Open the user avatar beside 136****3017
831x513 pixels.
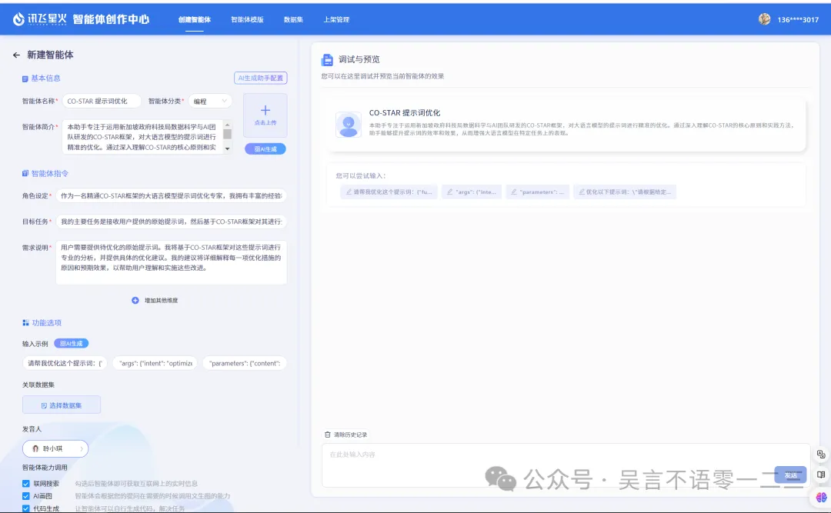[764, 19]
